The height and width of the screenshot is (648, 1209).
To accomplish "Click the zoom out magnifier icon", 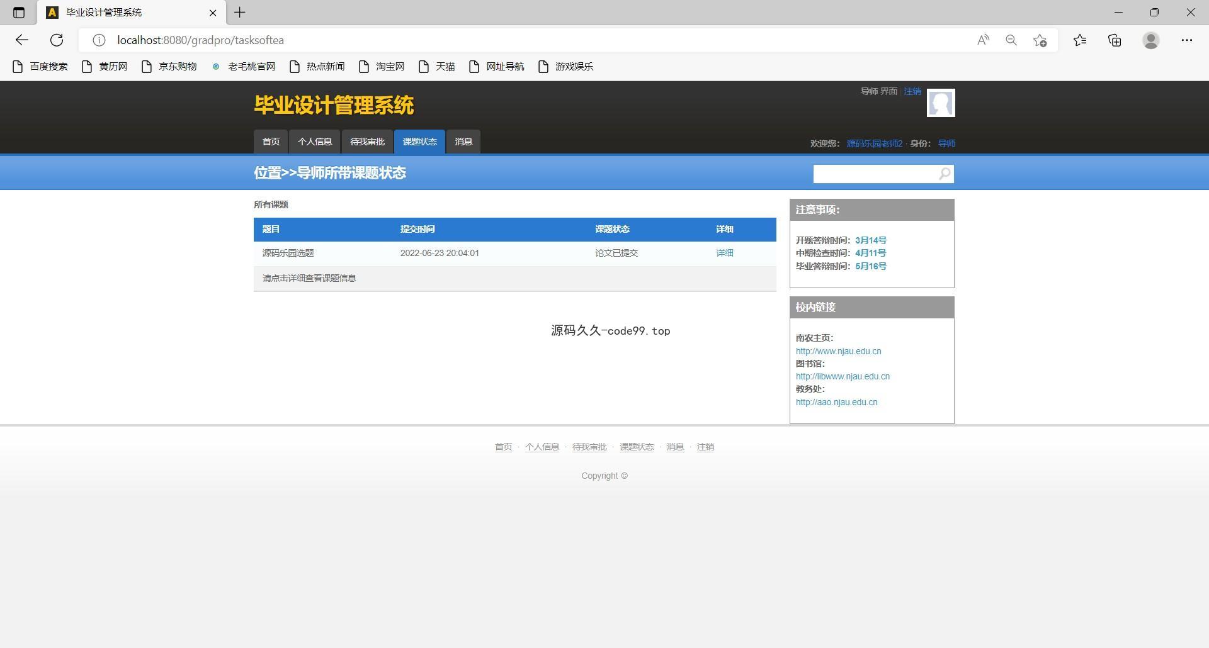I will click(1011, 40).
